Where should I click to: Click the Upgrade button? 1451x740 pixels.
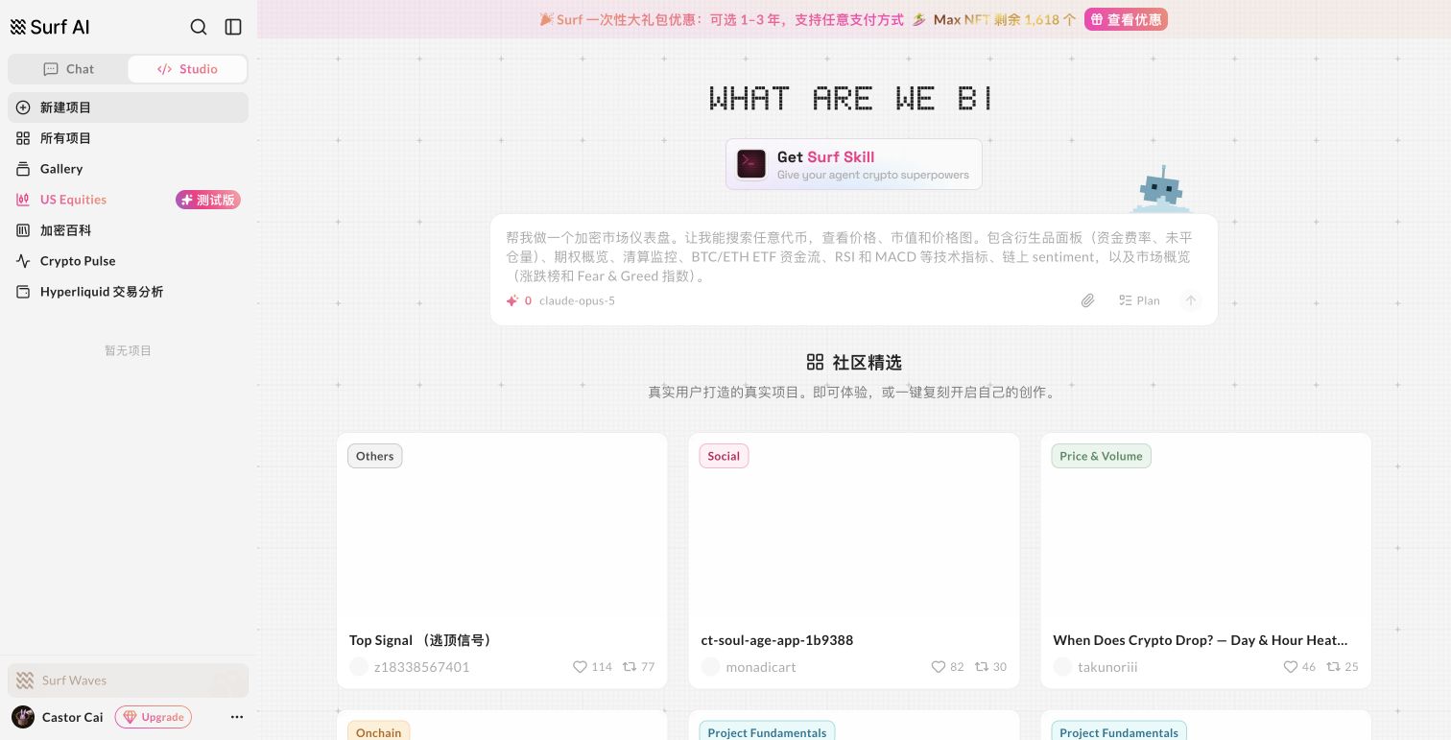[154, 717]
